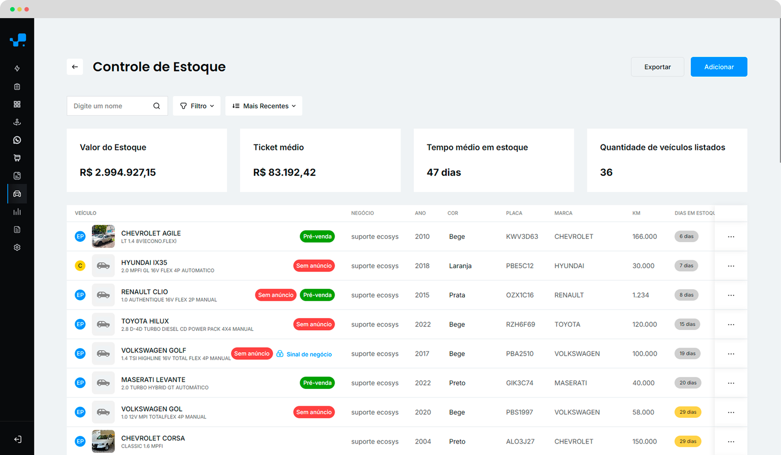Sort by NEGÓCIO column header
Image resolution: width=781 pixels, height=455 pixels.
362,213
